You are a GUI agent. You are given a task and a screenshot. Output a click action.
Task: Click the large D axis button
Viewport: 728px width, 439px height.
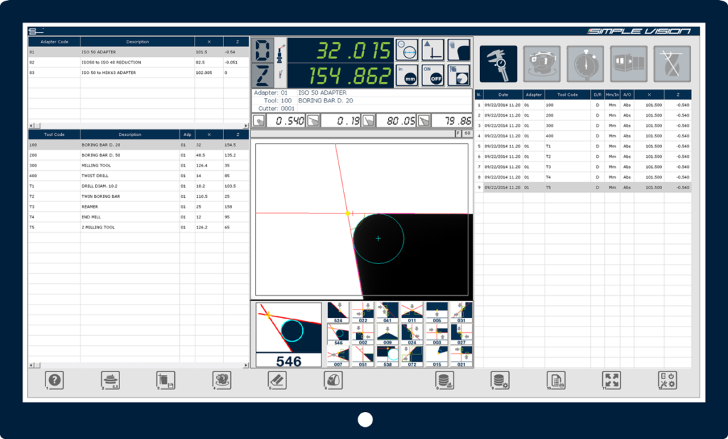coord(263,51)
